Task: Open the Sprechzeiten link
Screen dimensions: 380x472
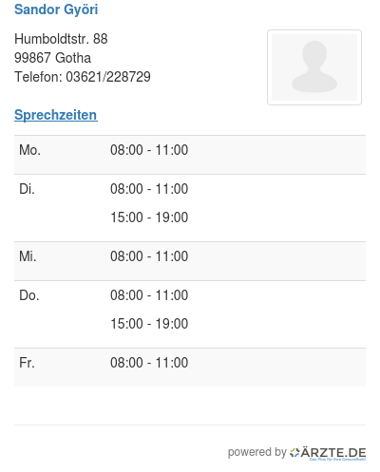Action: pos(56,115)
